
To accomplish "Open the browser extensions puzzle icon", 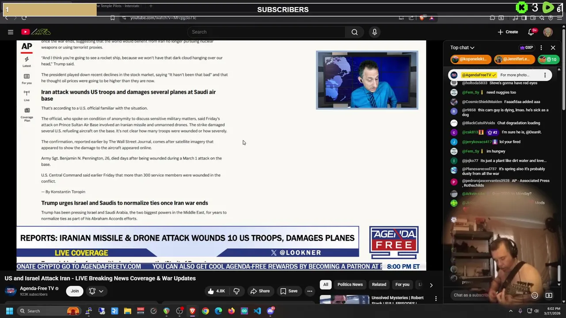I will tap(492, 18).
